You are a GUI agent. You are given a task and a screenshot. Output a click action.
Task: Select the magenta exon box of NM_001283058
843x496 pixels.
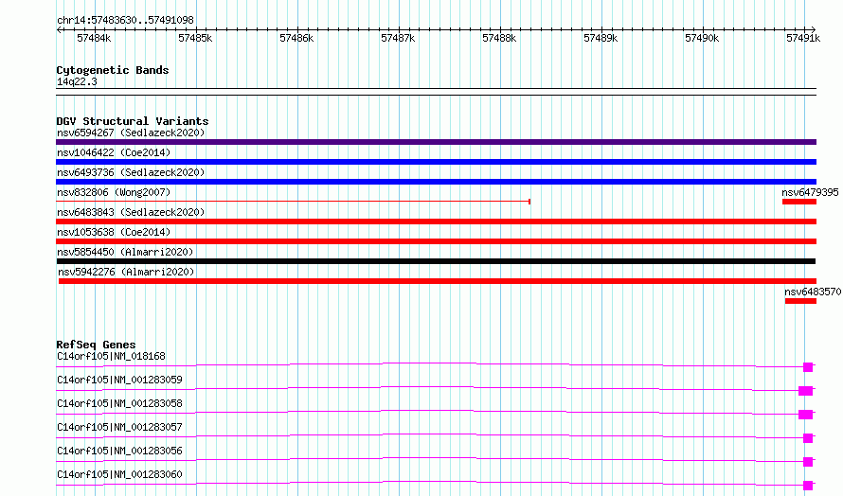point(805,415)
